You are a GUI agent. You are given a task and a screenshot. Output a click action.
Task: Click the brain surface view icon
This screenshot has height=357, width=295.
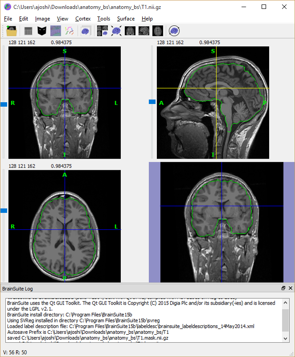coord(85,31)
